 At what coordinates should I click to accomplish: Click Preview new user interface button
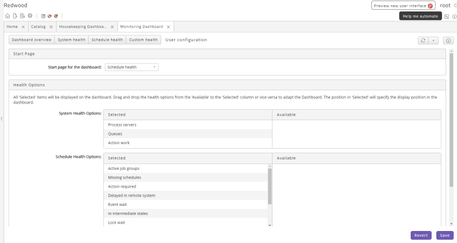click(x=403, y=6)
